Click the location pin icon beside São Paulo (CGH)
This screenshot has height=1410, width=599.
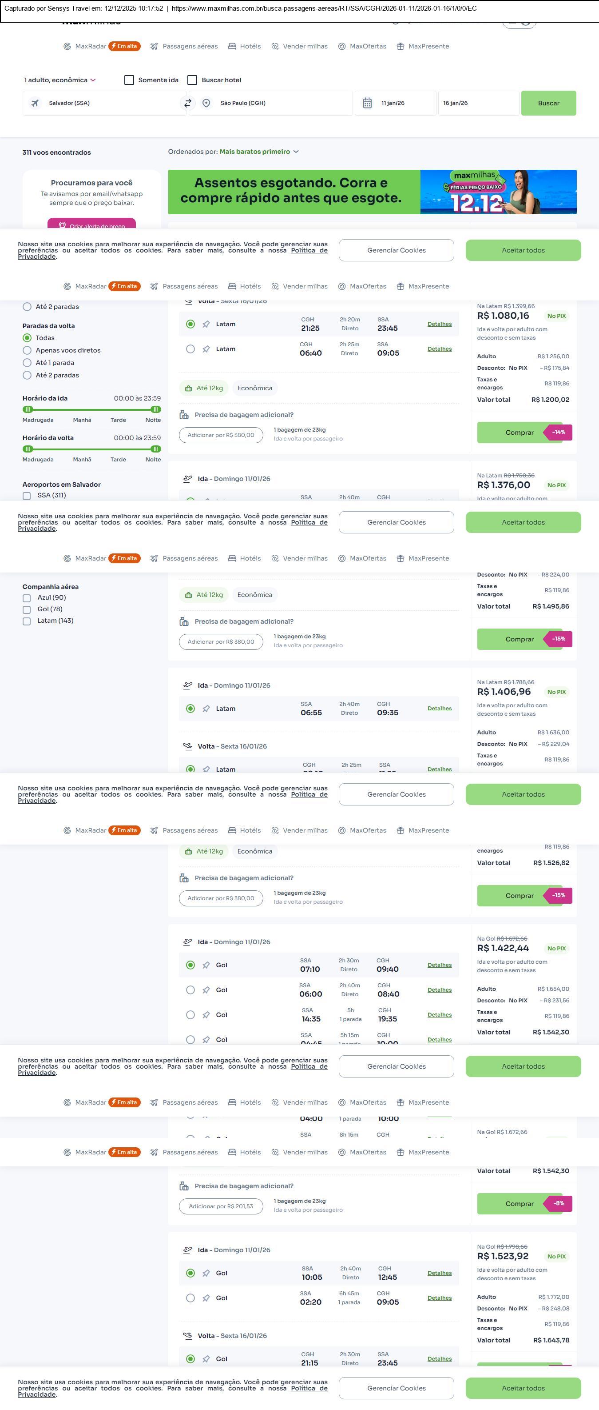pyautogui.click(x=206, y=103)
